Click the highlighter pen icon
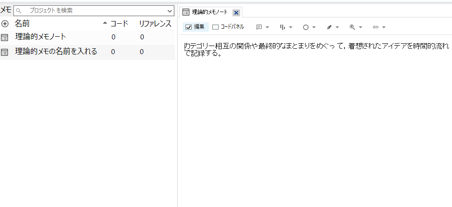Image resolution: width=452 pixels, height=207 pixels. [329, 27]
